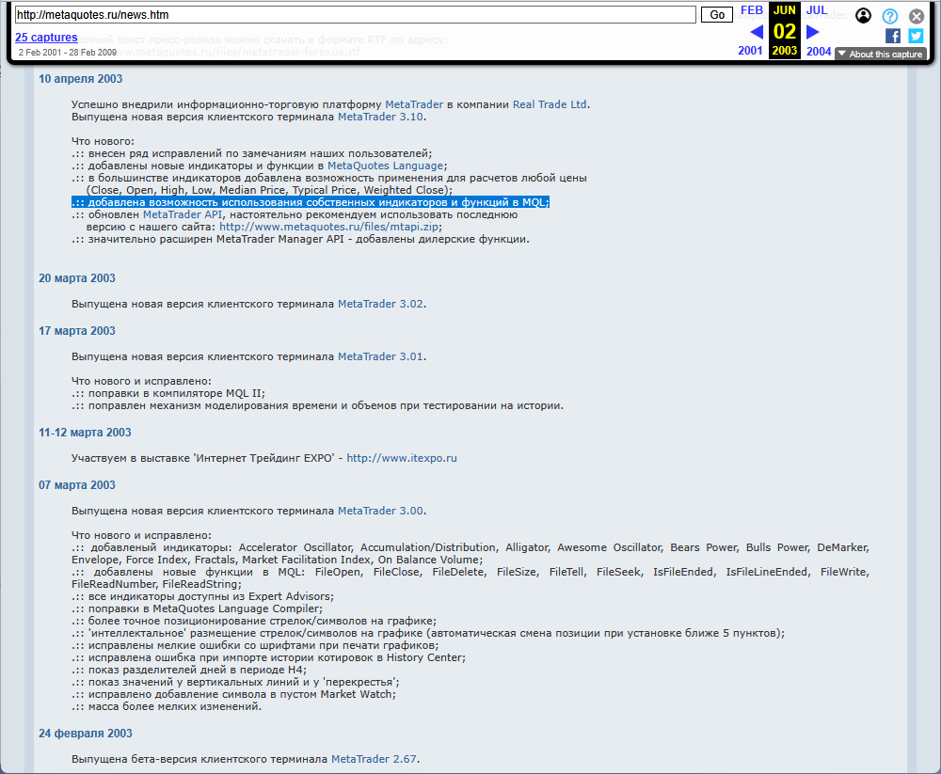This screenshot has width=941, height=774.
Task: Click the '24 февраля 2003' heading
Action: click(86, 734)
